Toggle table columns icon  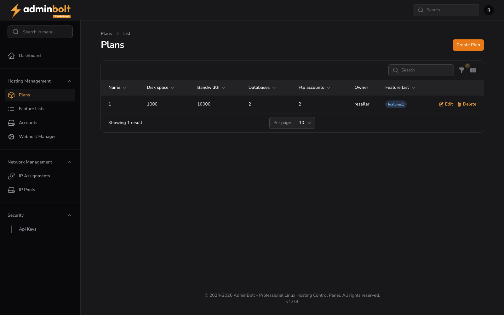click(x=473, y=70)
